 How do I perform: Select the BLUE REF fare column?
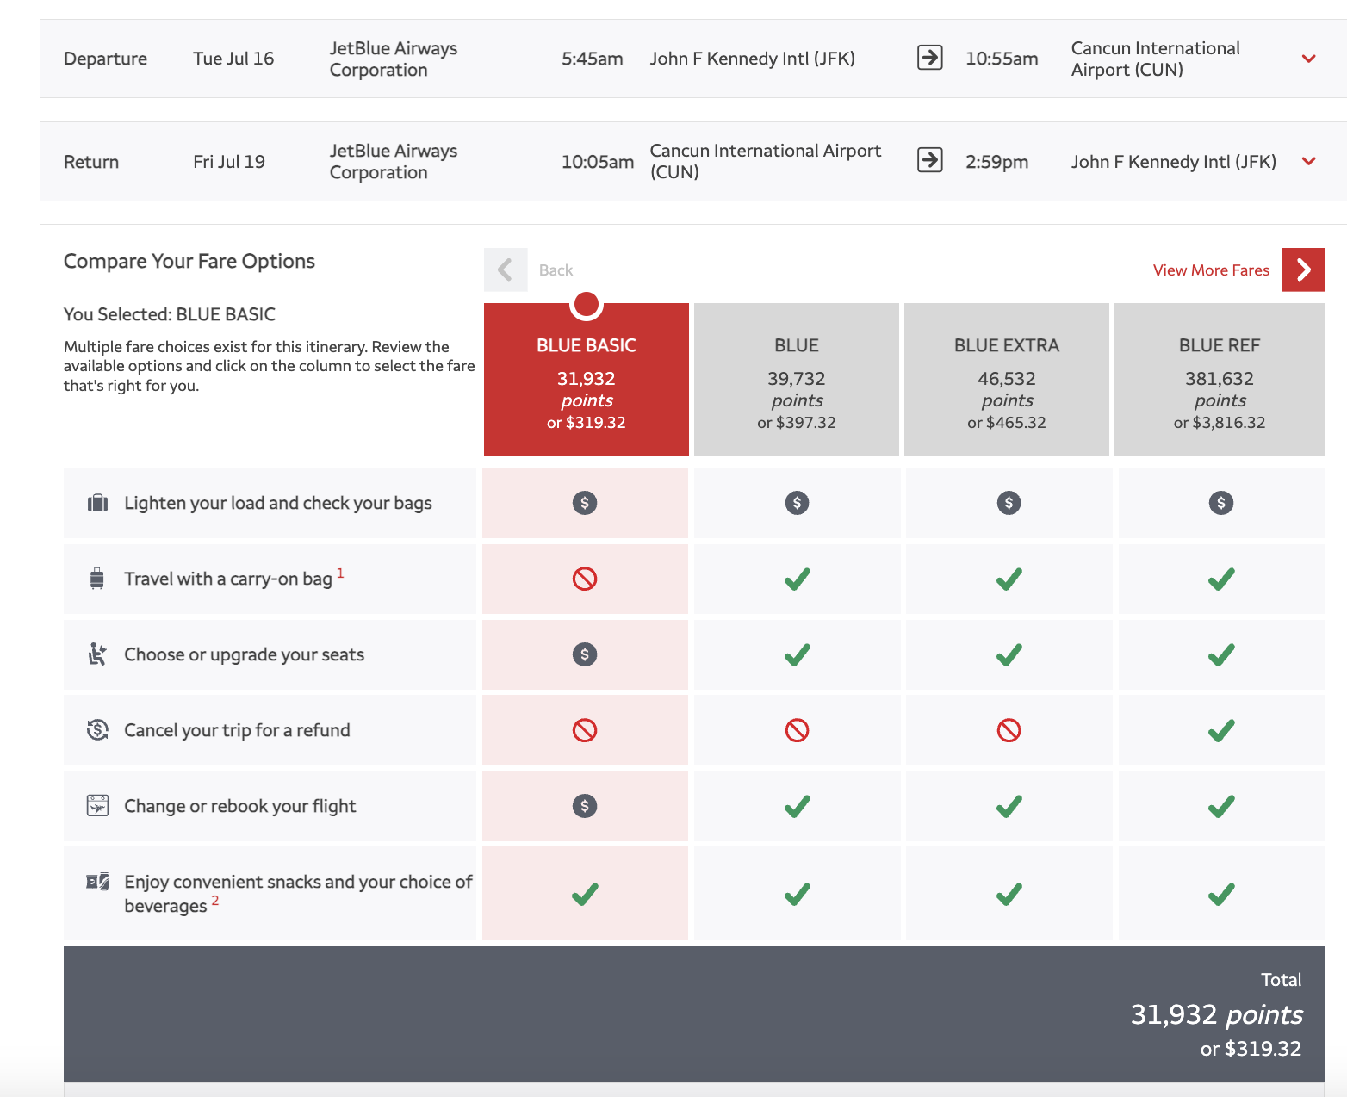1220,380
